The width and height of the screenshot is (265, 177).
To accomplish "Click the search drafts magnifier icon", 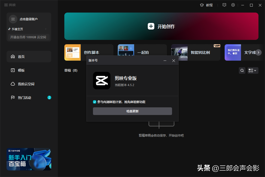I will [x=242, y=70].
